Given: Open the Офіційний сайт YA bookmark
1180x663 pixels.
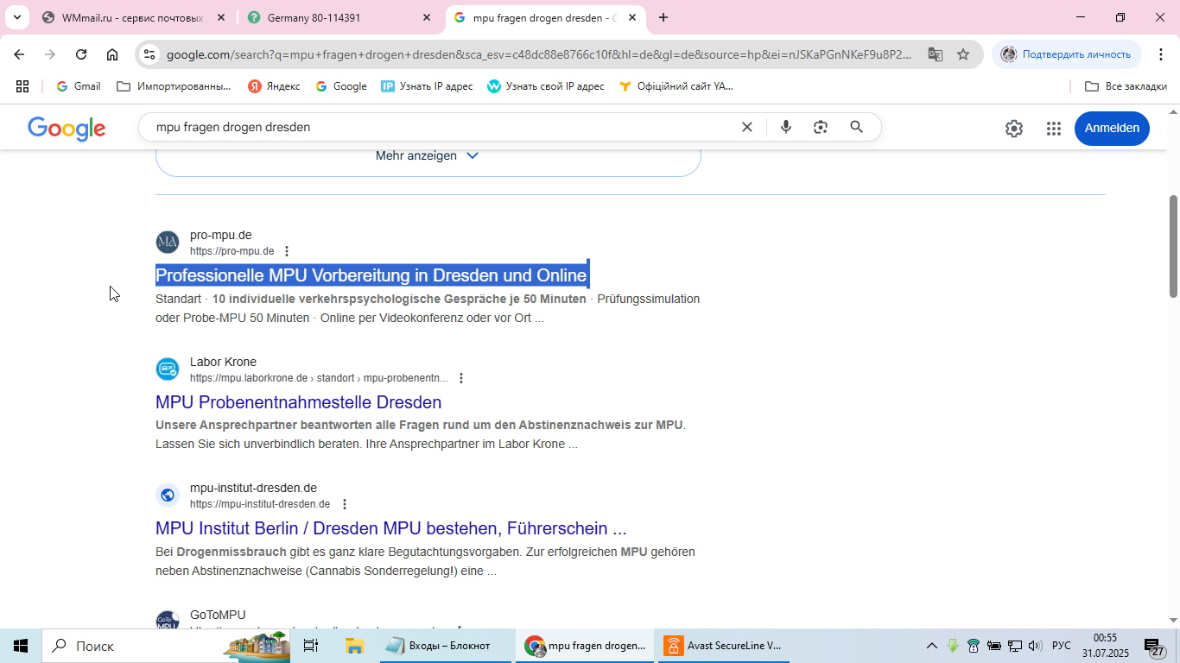Looking at the screenshot, I should (x=676, y=86).
